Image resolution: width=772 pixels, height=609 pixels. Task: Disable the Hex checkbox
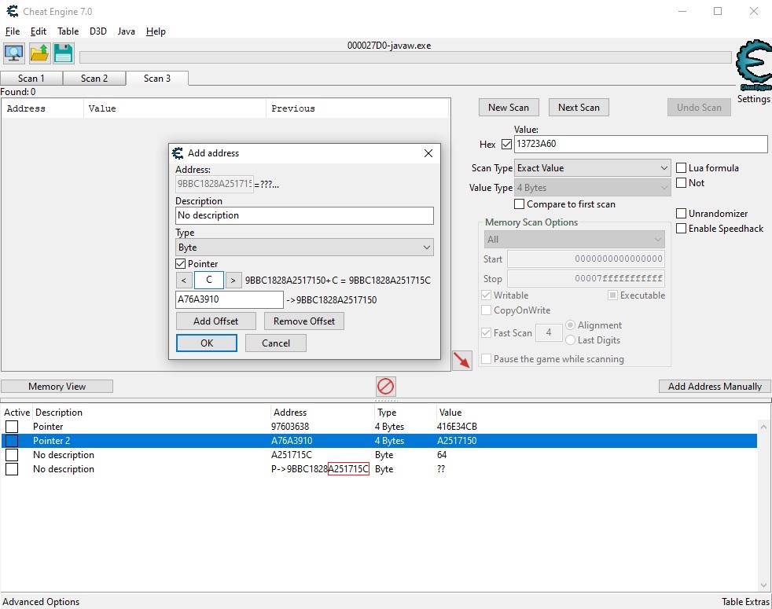pos(506,145)
